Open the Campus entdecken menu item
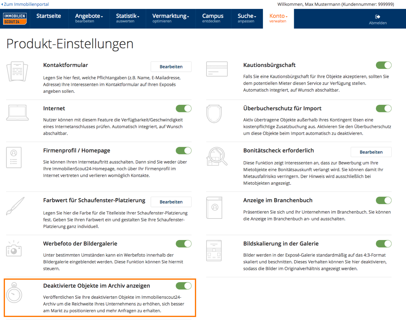This screenshot has height=323, width=406. [213, 18]
